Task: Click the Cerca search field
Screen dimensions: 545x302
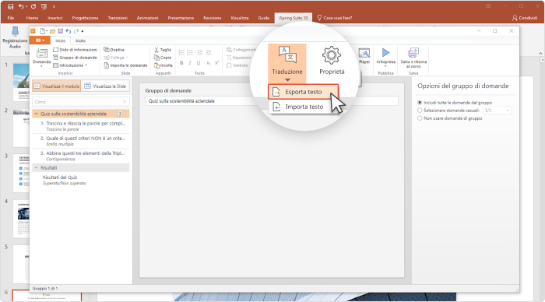Action: click(x=81, y=102)
